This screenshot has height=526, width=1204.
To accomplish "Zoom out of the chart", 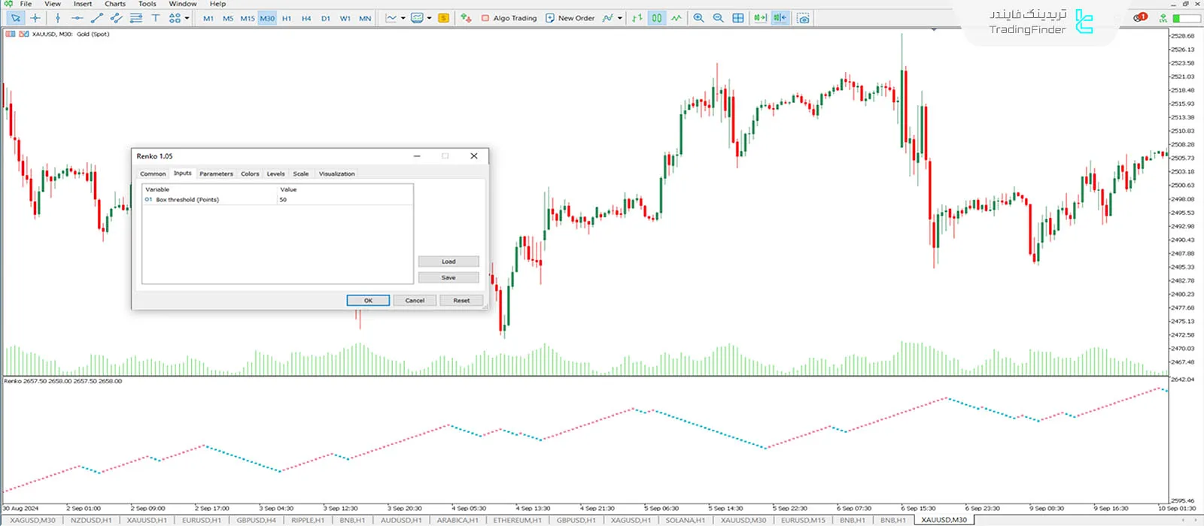I will coord(718,18).
